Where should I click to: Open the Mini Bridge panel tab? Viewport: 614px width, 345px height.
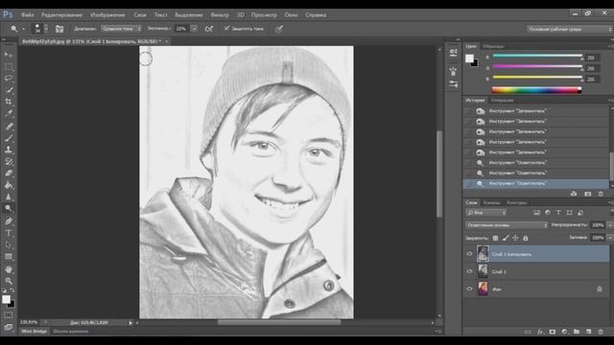pyautogui.click(x=35, y=332)
